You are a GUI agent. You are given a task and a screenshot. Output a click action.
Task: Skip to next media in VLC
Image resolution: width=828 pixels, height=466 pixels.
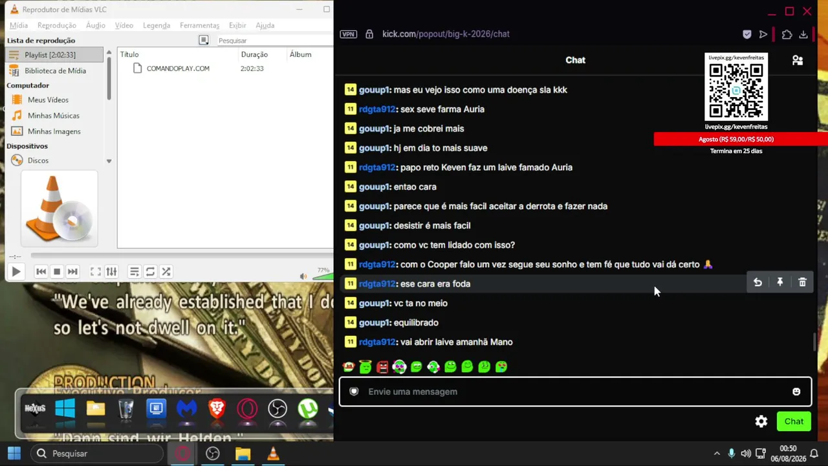(x=72, y=272)
